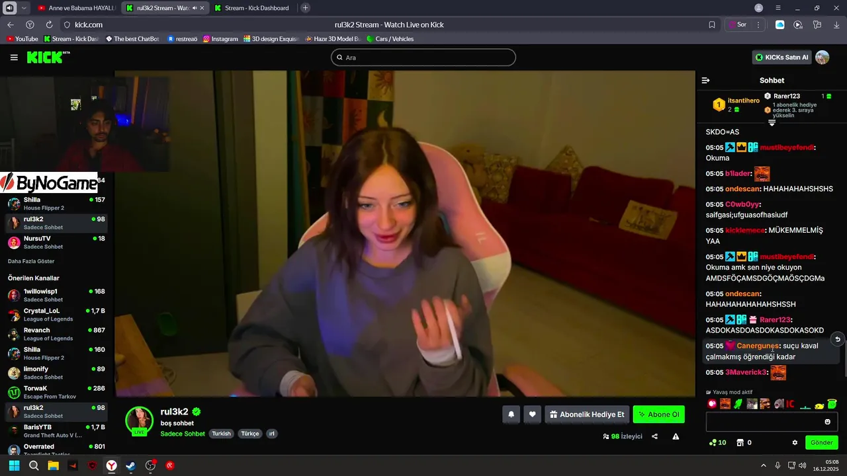Open File Explorer from the taskbar

click(x=53, y=465)
